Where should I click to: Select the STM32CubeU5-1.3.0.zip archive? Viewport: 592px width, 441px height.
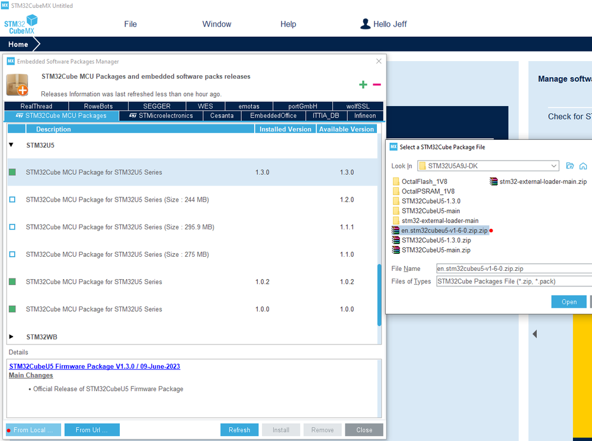coord(431,240)
